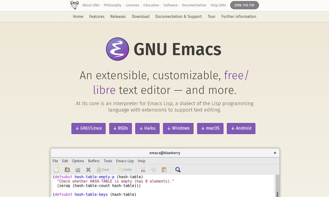Open the File menu in Emacs
Viewport: 329px width, 197px height.
pyautogui.click(x=55, y=161)
